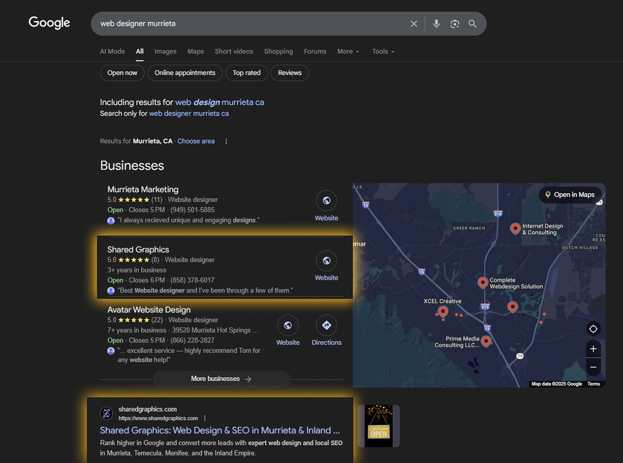Open the Website icon for Murrieta Marketing

point(326,201)
